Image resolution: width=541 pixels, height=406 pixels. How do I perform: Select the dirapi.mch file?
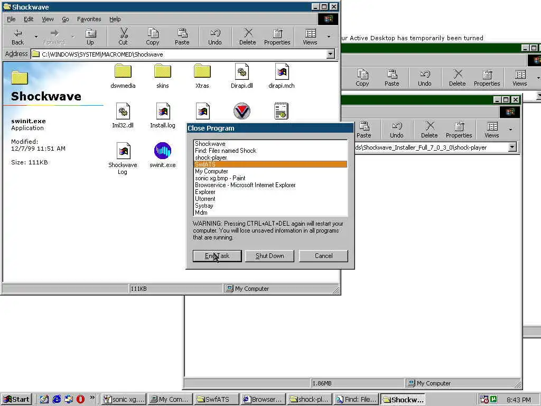[x=282, y=76]
